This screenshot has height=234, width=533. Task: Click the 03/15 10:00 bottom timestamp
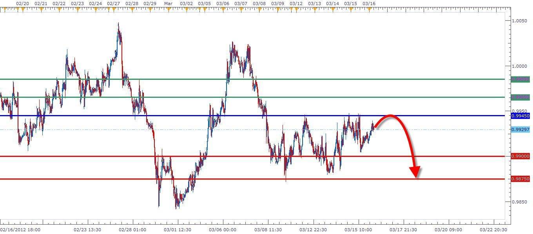[358, 230]
